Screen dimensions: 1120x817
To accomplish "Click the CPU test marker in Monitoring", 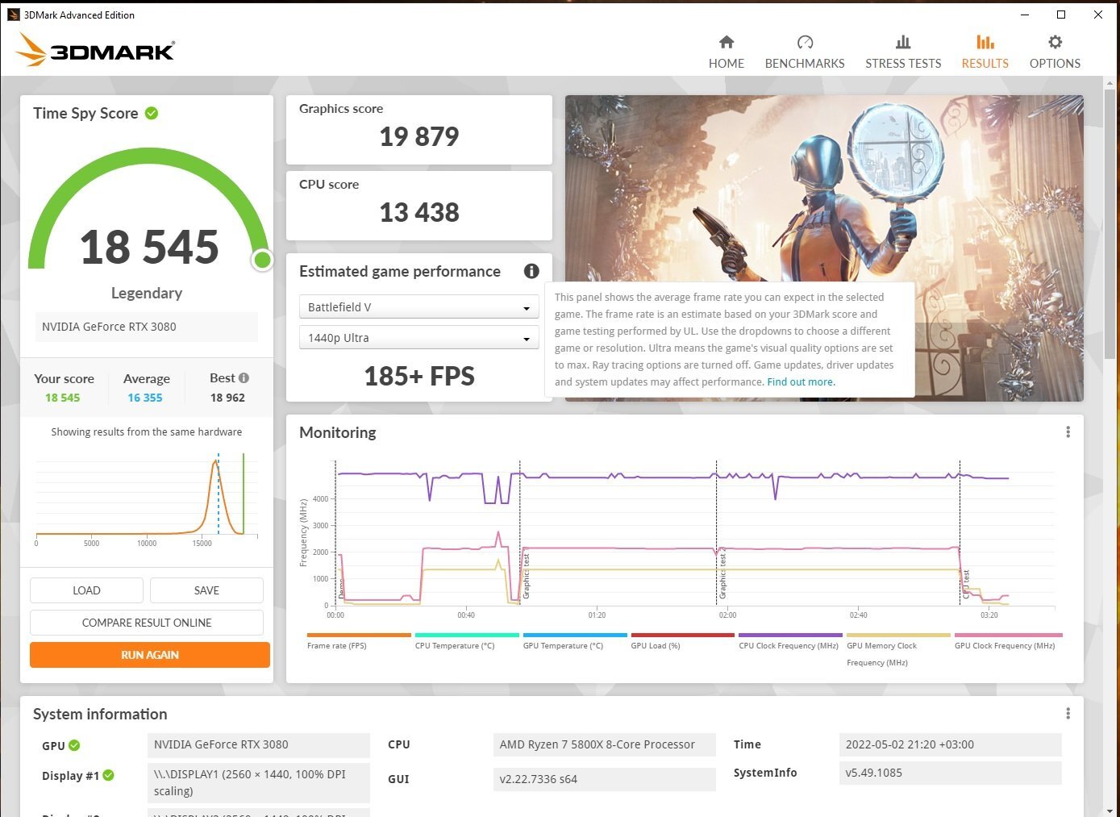I will [x=965, y=584].
